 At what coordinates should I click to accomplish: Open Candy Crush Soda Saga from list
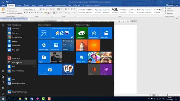coord(22,92)
